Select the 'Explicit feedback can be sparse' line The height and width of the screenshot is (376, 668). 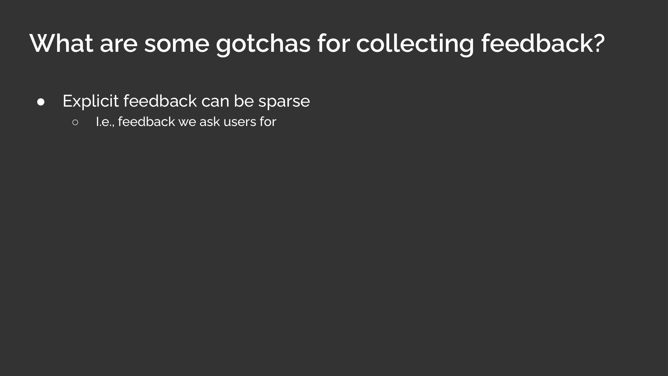tap(186, 101)
